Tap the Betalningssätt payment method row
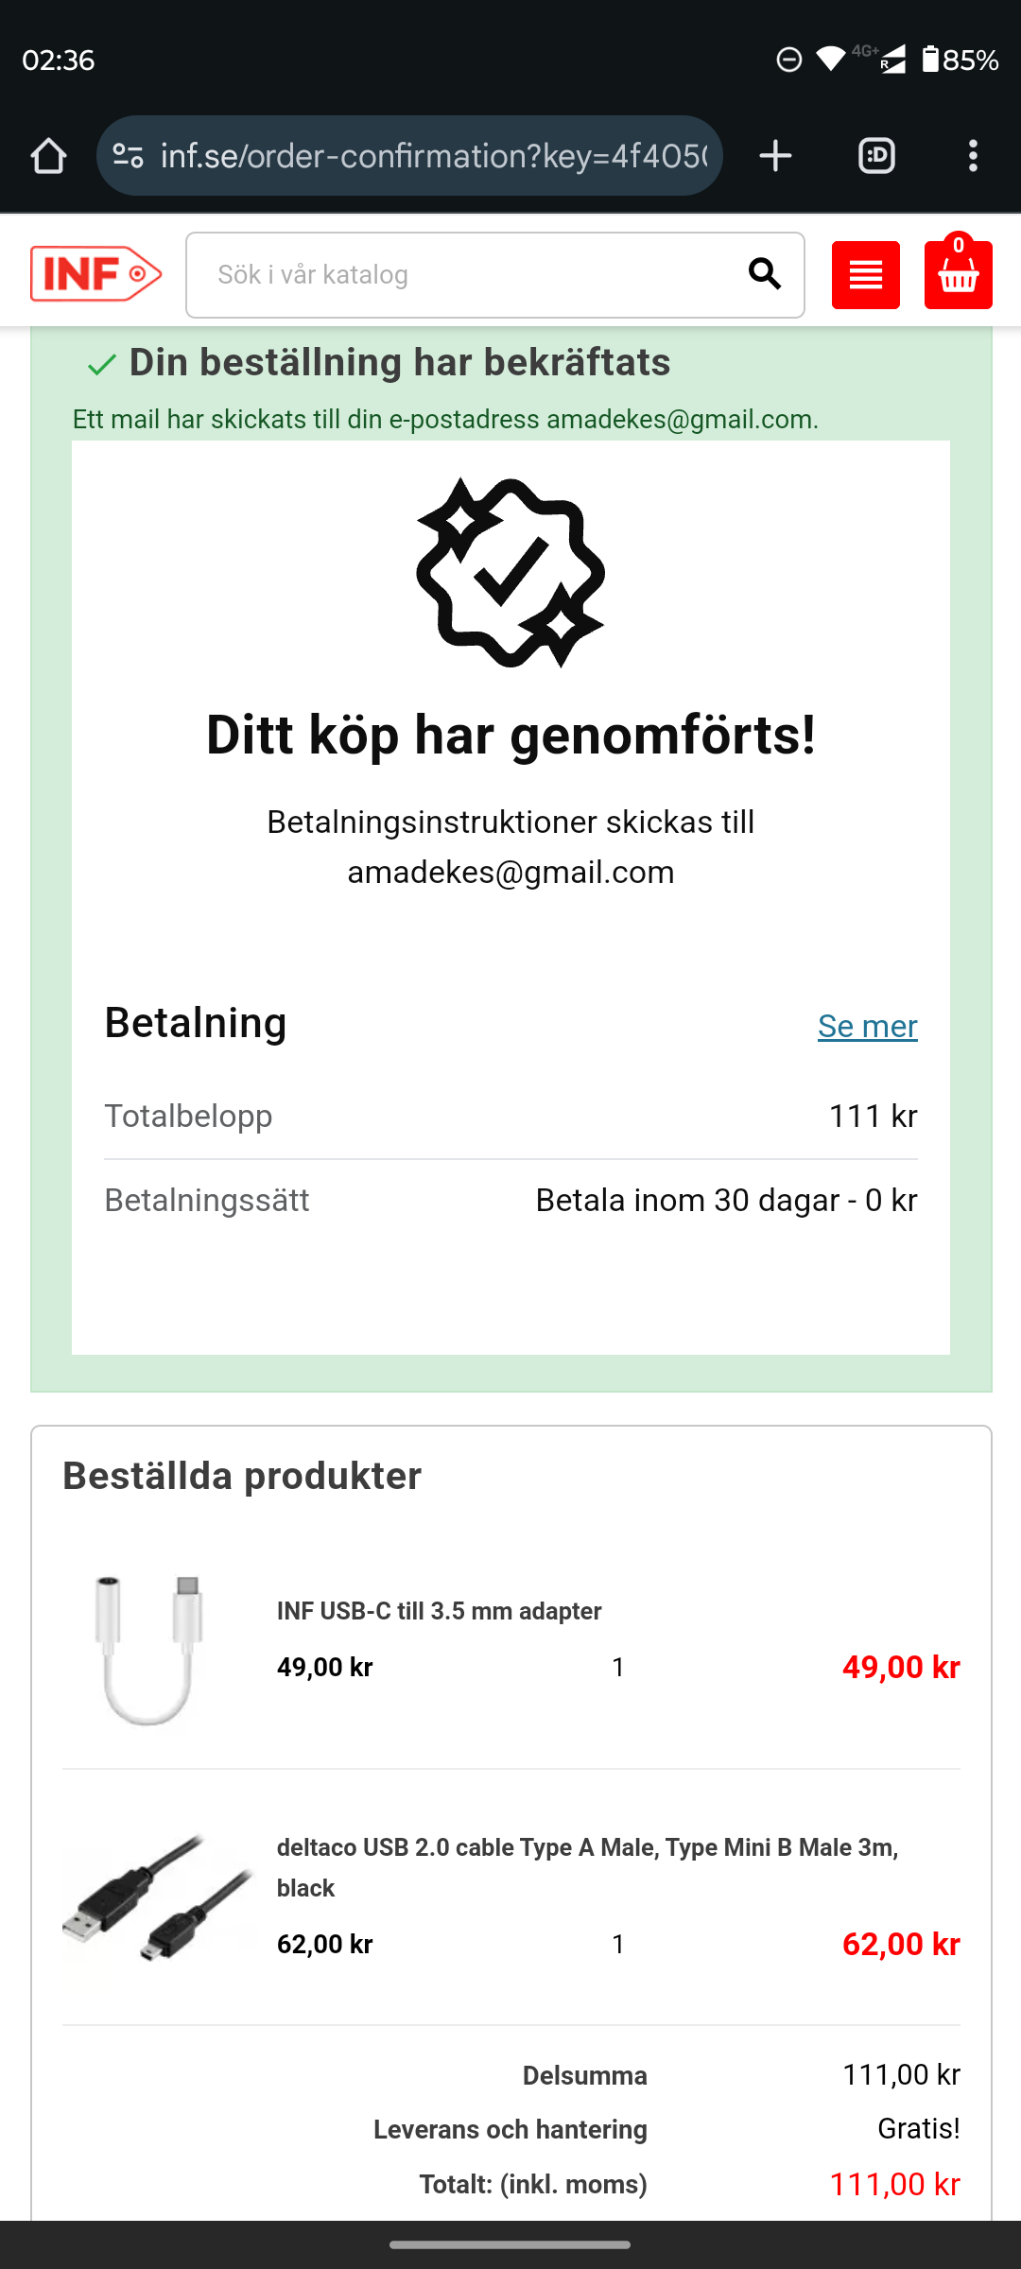The image size is (1021, 2269). (510, 1201)
